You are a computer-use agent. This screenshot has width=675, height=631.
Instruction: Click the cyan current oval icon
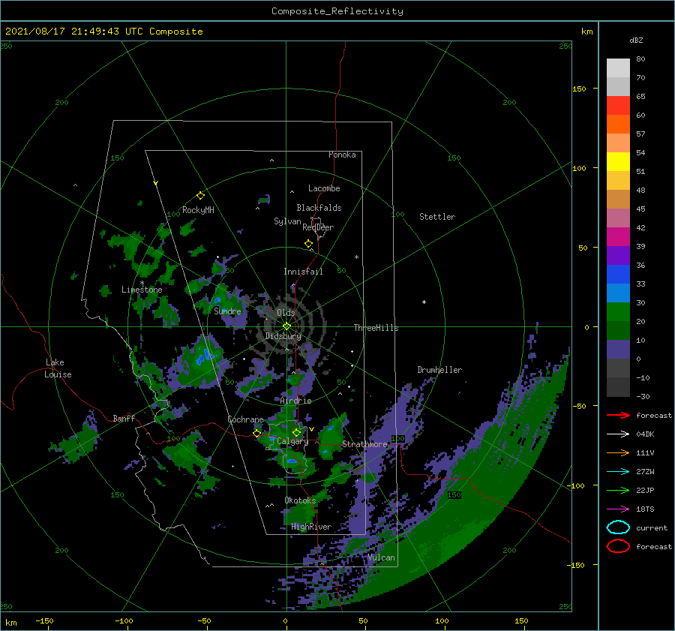618,527
